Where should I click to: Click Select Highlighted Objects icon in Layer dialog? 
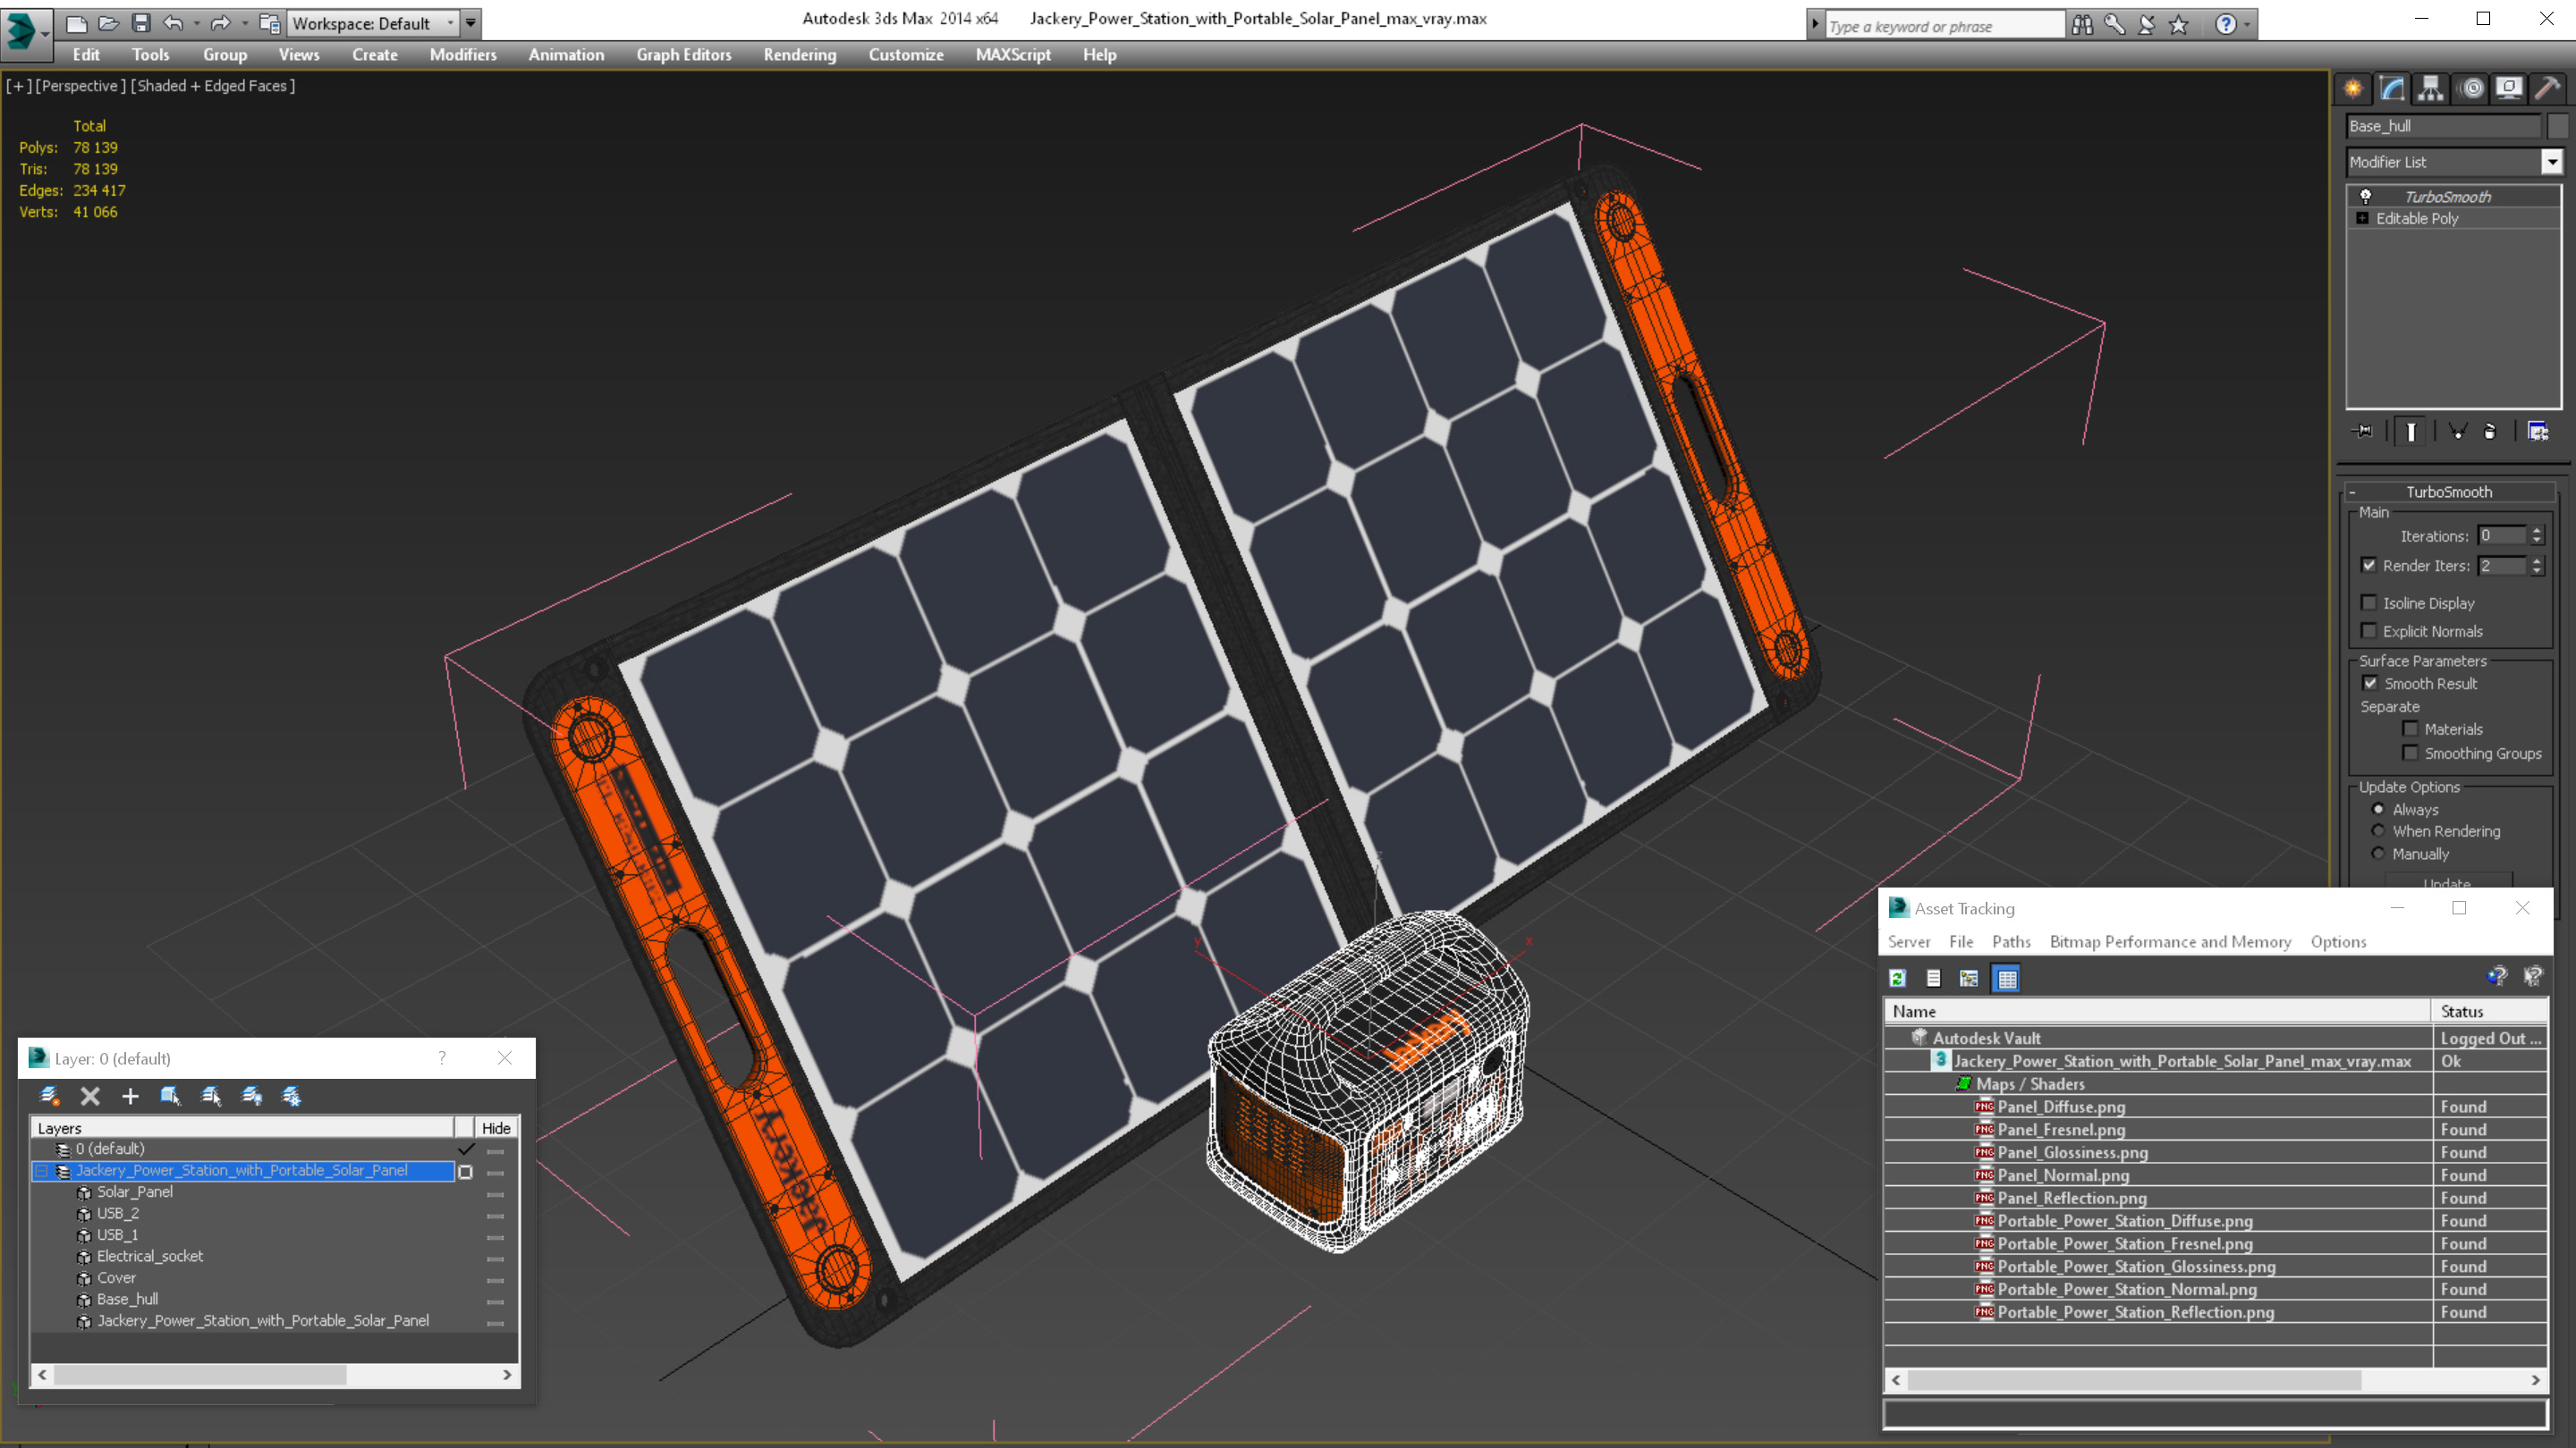tap(170, 1096)
